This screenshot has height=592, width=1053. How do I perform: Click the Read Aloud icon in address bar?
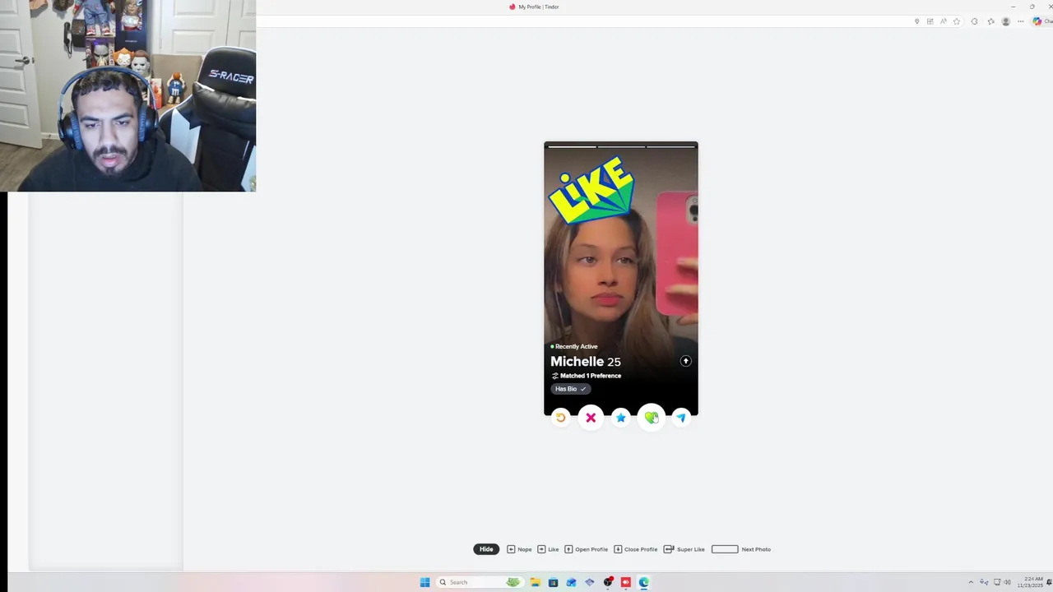(x=944, y=21)
